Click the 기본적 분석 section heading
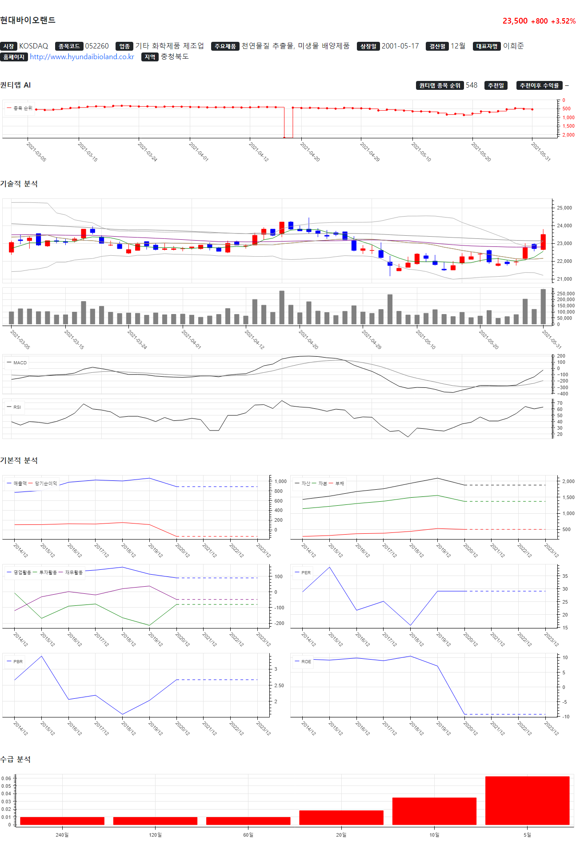576x842 pixels. [19, 460]
